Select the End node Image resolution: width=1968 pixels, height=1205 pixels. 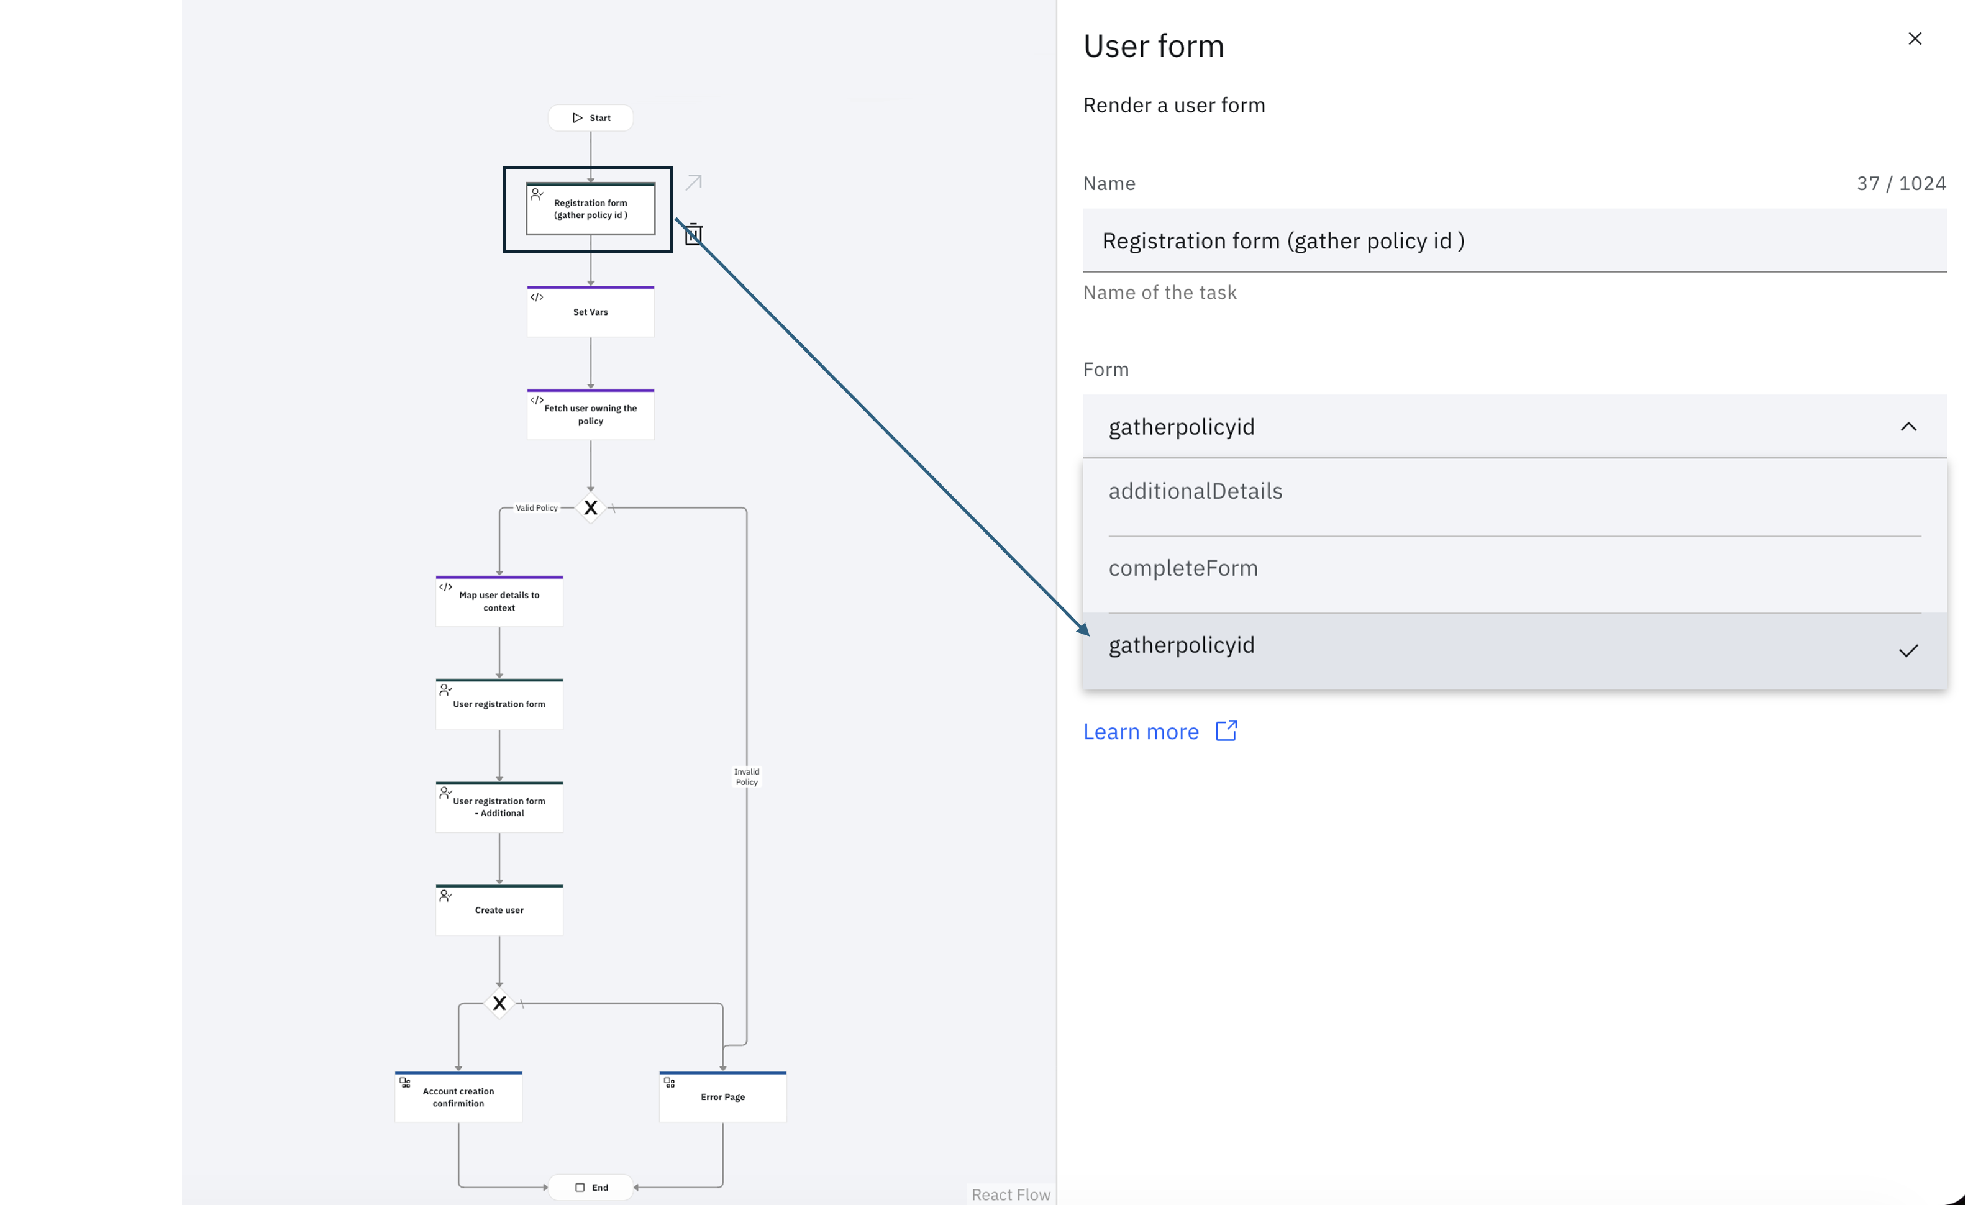(590, 1188)
